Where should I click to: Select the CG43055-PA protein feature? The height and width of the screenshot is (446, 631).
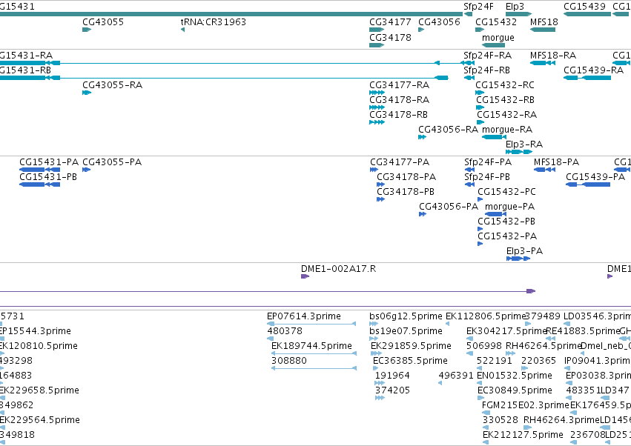click(87, 170)
